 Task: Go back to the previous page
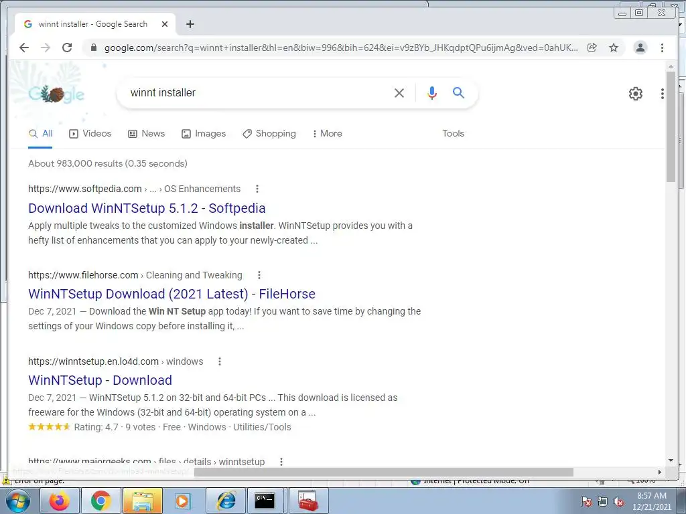[x=24, y=48]
